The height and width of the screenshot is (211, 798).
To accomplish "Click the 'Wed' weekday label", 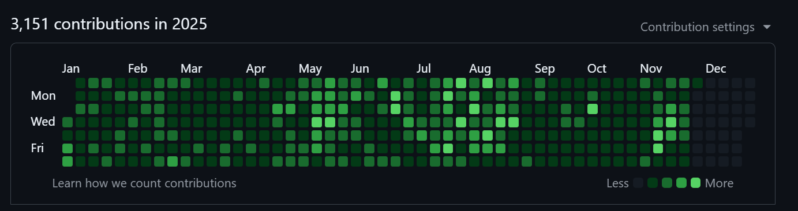I will tap(43, 122).
